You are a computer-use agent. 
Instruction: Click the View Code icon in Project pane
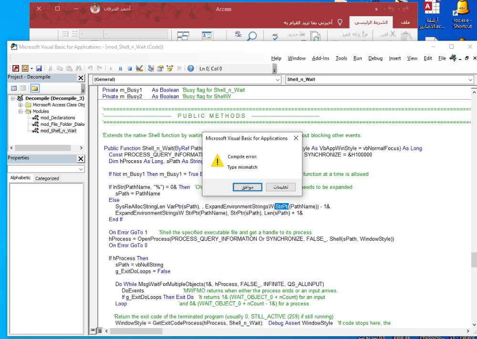(14, 88)
